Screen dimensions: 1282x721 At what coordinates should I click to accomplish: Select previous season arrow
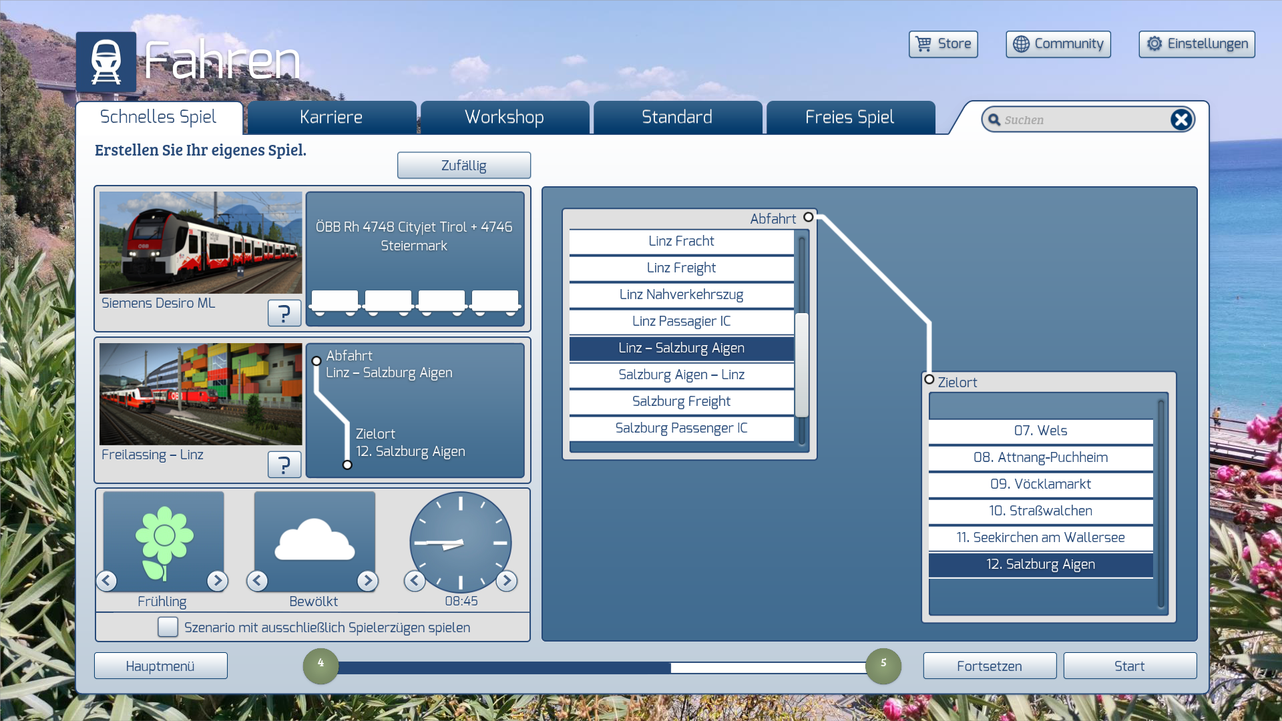[107, 581]
